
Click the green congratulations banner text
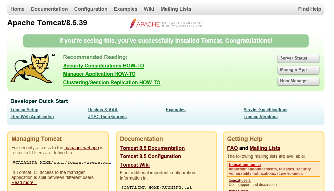pos(166,41)
